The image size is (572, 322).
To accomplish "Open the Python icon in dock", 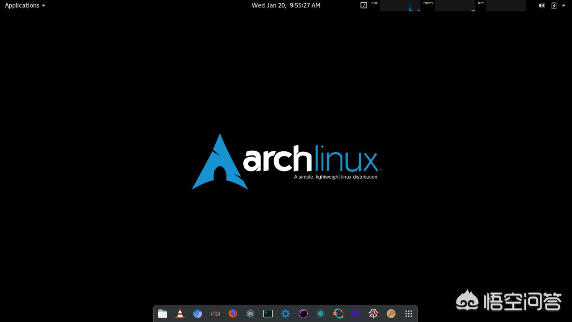I will click(321, 314).
